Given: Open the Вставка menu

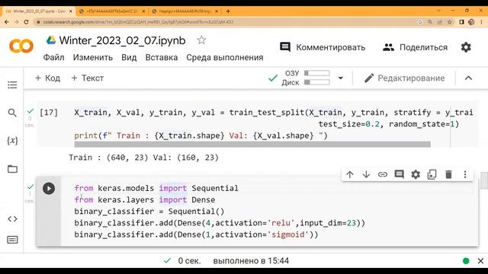Looking at the screenshot, I should point(162,58).
